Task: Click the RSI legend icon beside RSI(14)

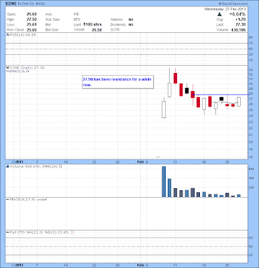Action: point(7,35)
